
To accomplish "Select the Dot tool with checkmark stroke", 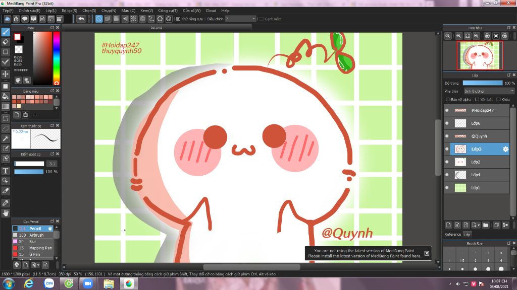I will coord(6,62).
